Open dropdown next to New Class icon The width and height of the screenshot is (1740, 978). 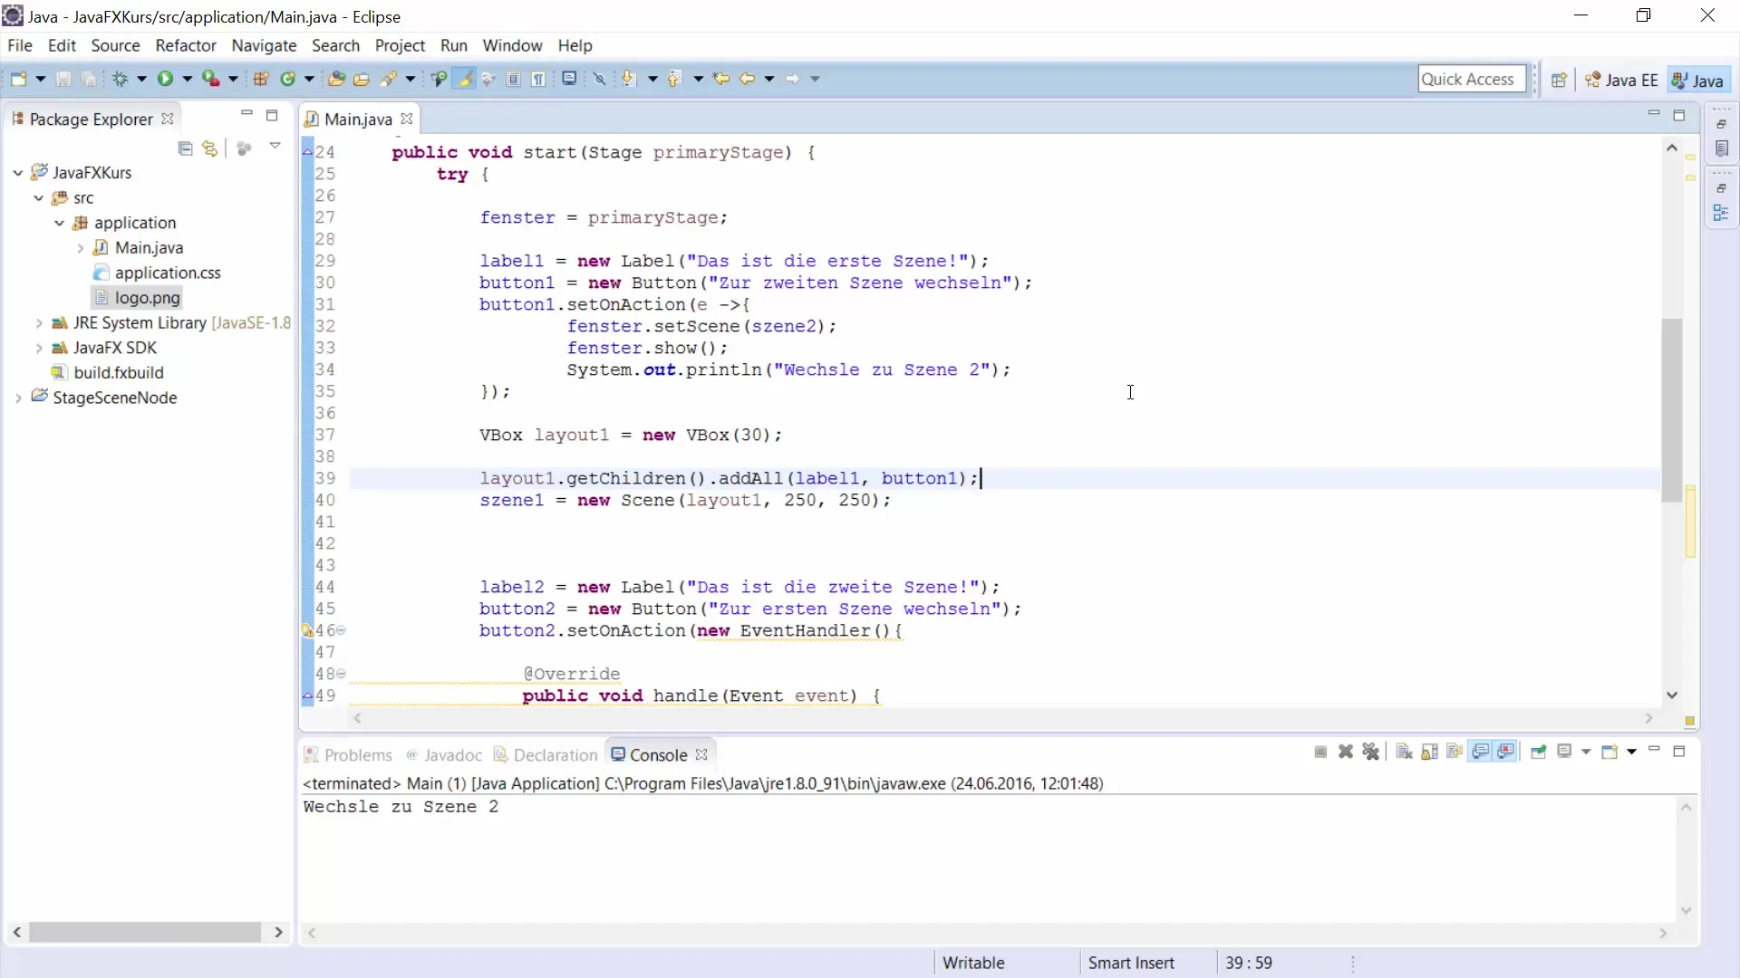(309, 79)
